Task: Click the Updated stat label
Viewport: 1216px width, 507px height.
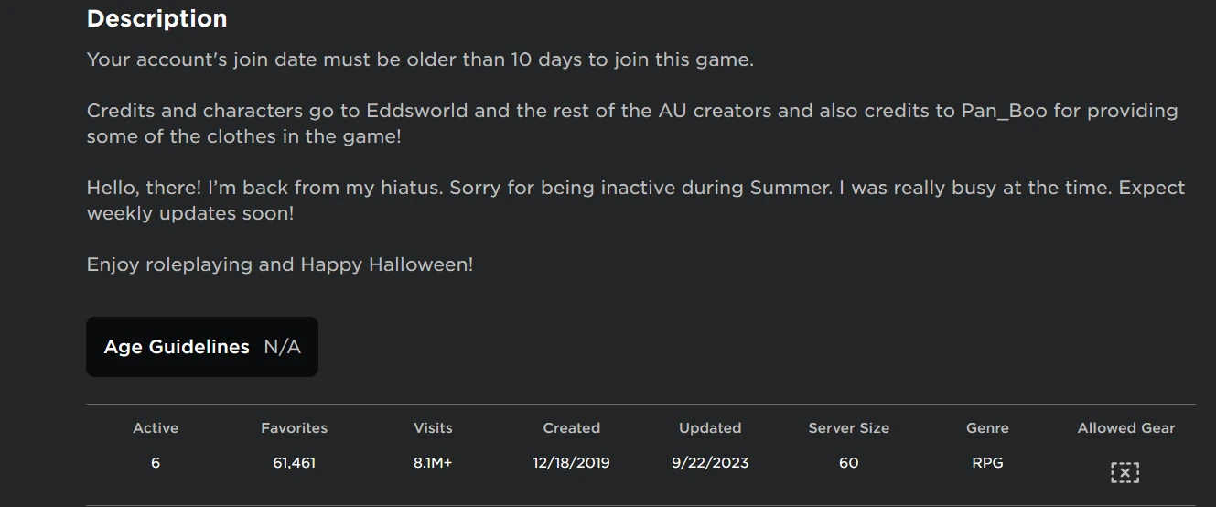Action: click(x=710, y=427)
